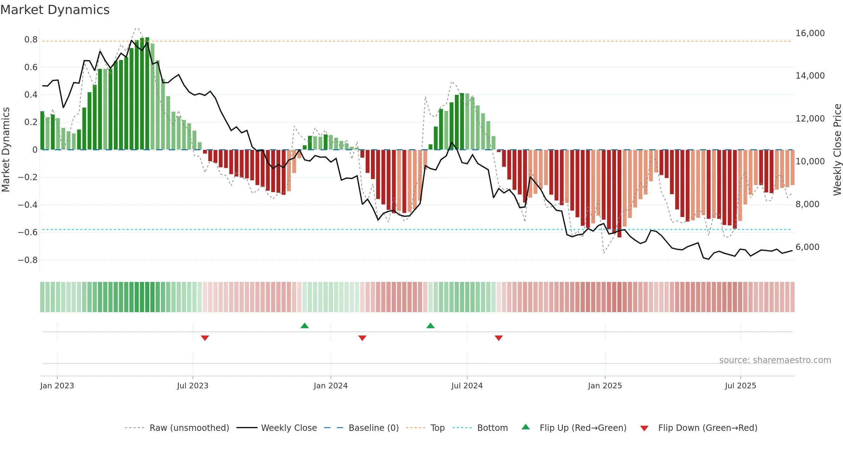The image size is (843, 474).
Task: Click the red flip-down triangle near Feb 2024
Action: pyautogui.click(x=362, y=338)
